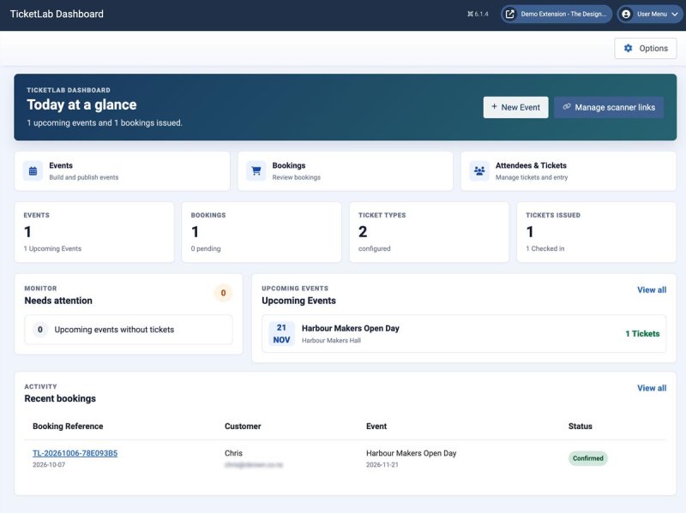This screenshot has width=686, height=513.
Task: Click the 2026-10-07 booking date
Action: click(x=49, y=464)
